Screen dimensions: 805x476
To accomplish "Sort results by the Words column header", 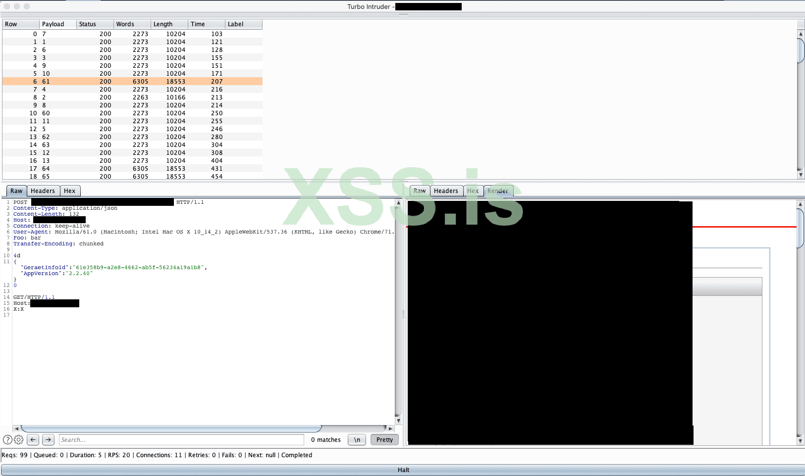I will tap(132, 24).
